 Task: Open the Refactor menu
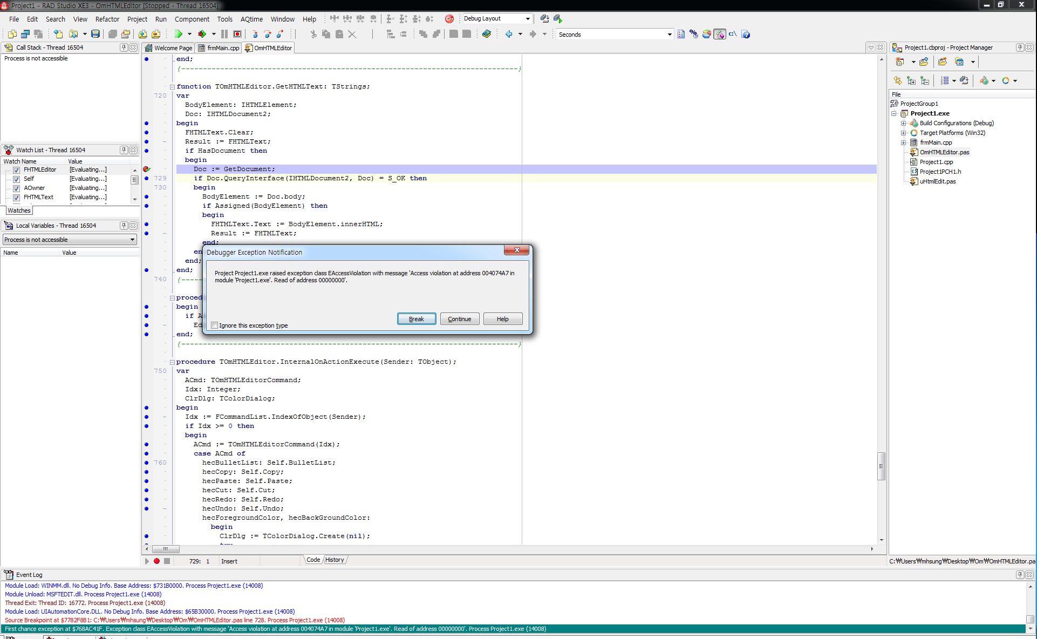pos(107,19)
